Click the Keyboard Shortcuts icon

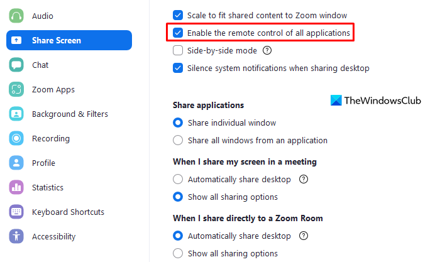tap(17, 212)
